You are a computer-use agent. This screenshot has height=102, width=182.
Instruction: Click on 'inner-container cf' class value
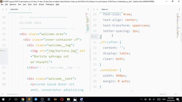click(x=61, y=40)
